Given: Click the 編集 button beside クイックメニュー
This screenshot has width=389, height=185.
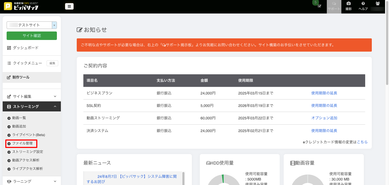Looking at the screenshot, I should [52, 63].
